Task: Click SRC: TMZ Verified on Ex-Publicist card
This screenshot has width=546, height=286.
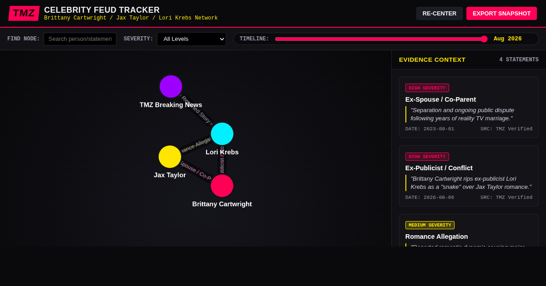Action: tap(506, 197)
